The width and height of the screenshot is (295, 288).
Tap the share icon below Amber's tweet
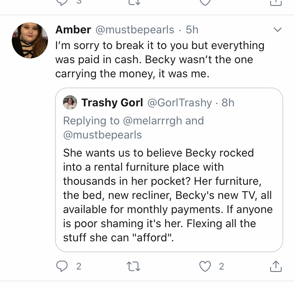[276, 266]
